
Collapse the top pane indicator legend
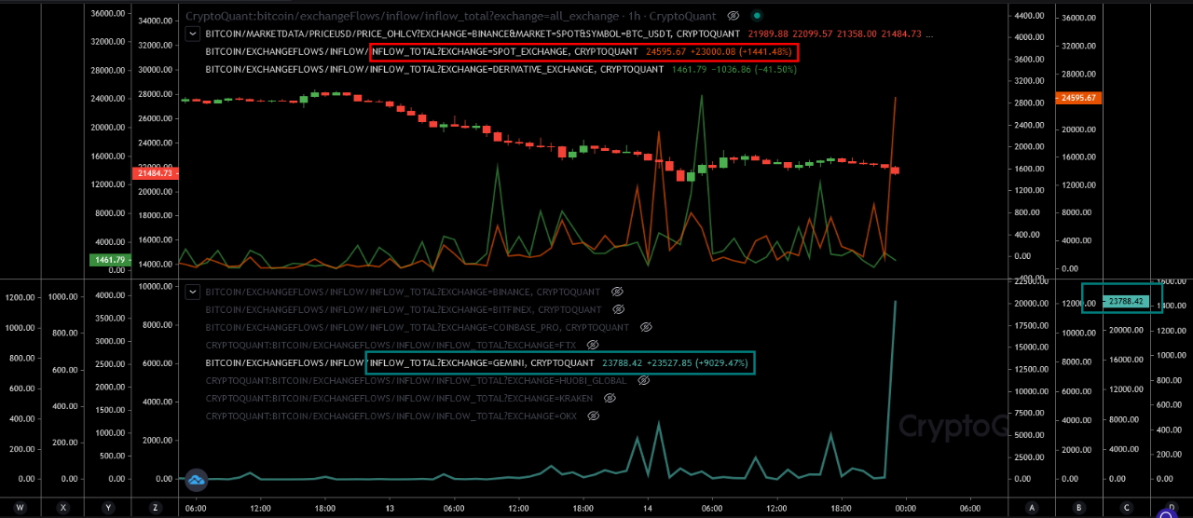pyautogui.click(x=193, y=34)
